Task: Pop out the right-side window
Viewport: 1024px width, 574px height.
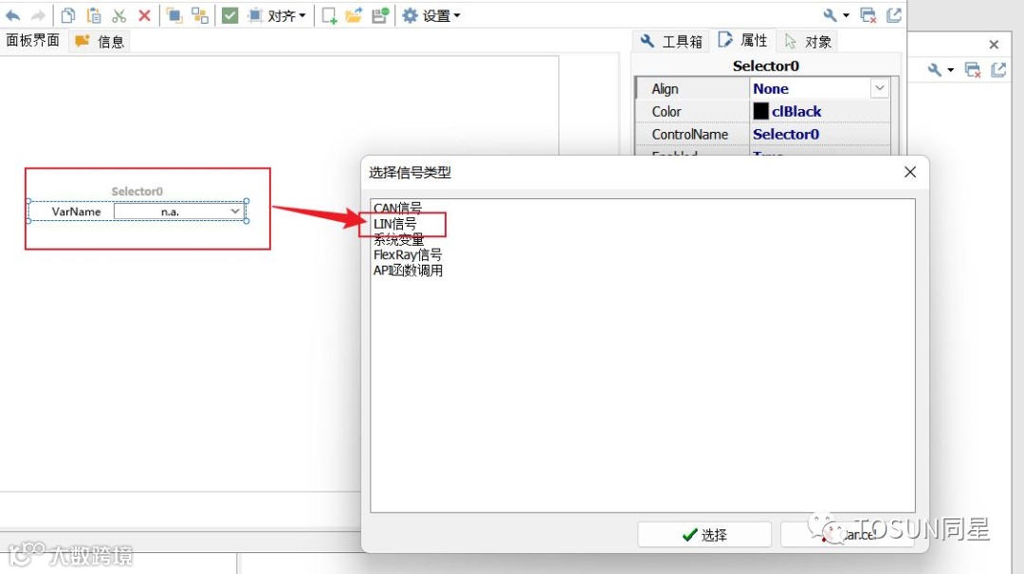Action: click(998, 69)
